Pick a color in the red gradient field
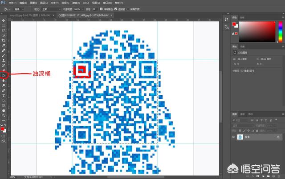The height and width of the screenshot is (179, 285). [x=257, y=31]
